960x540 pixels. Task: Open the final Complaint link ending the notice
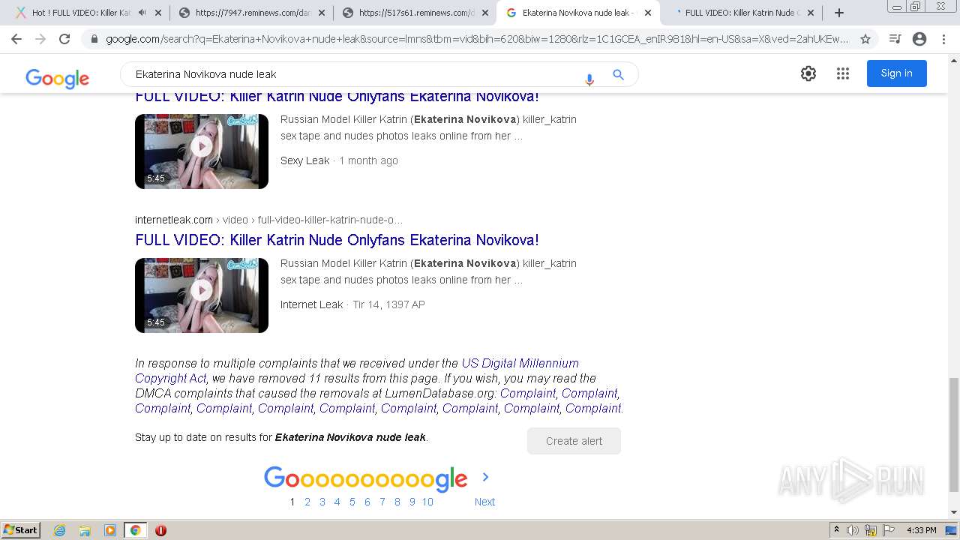(x=592, y=408)
